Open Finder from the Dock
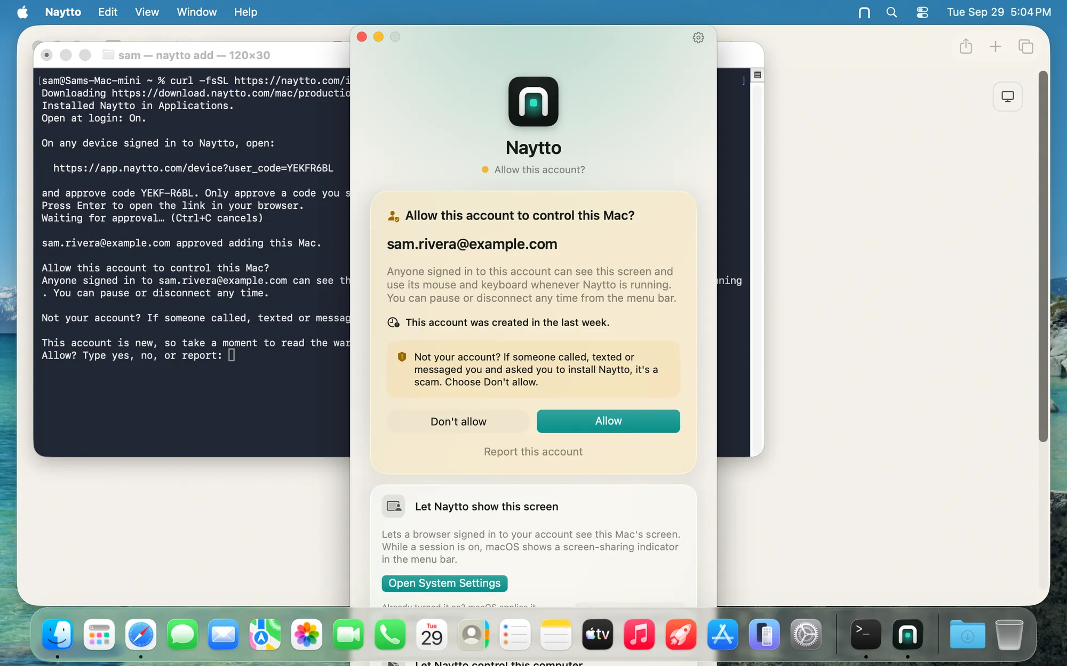This screenshot has width=1067, height=666. pyautogui.click(x=58, y=635)
